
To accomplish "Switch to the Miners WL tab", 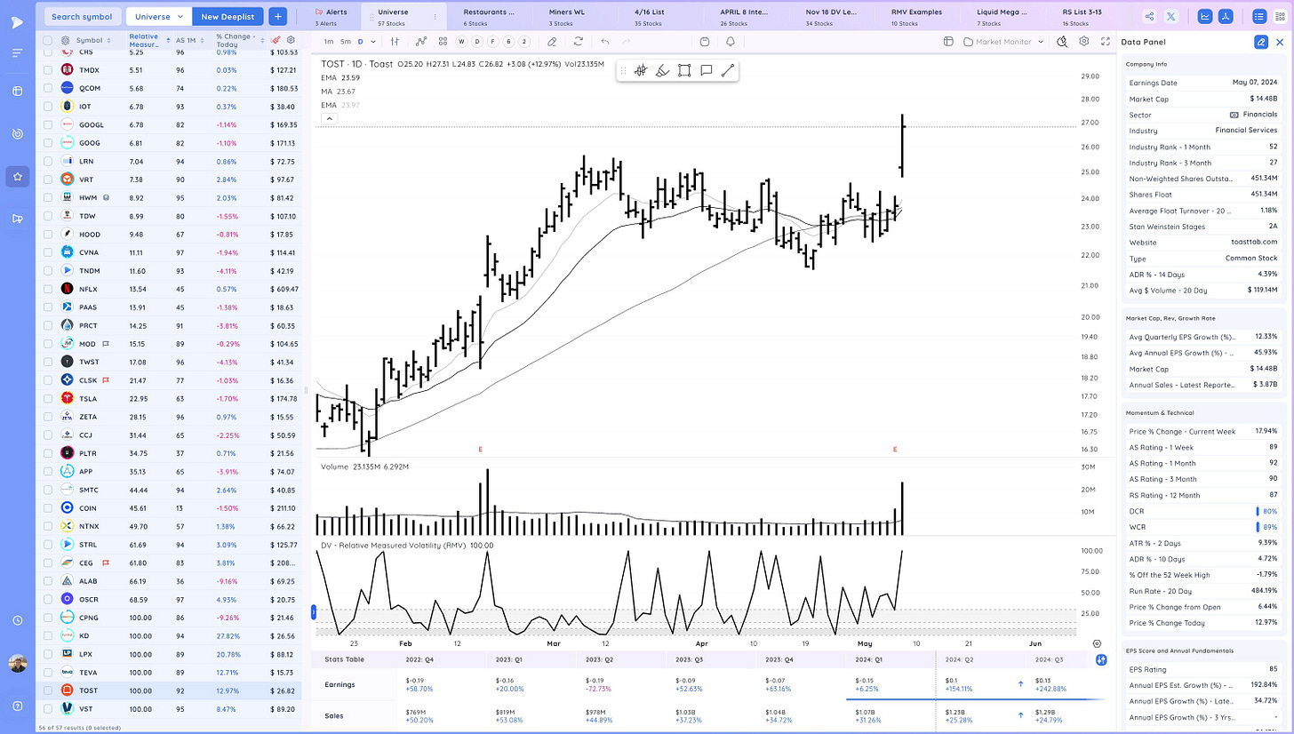I will pos(575,16).
